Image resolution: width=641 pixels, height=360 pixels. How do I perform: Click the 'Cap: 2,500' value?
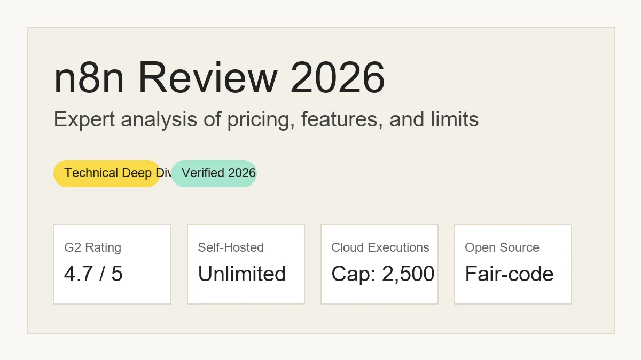point(383,274)
